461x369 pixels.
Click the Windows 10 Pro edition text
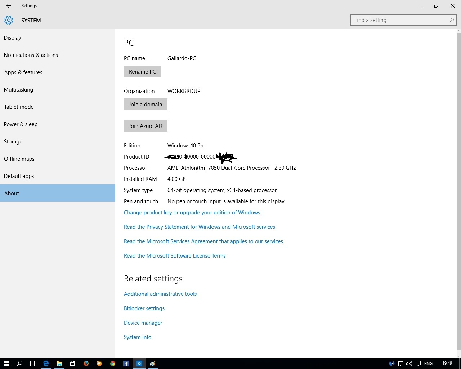[x=186, y=146]
